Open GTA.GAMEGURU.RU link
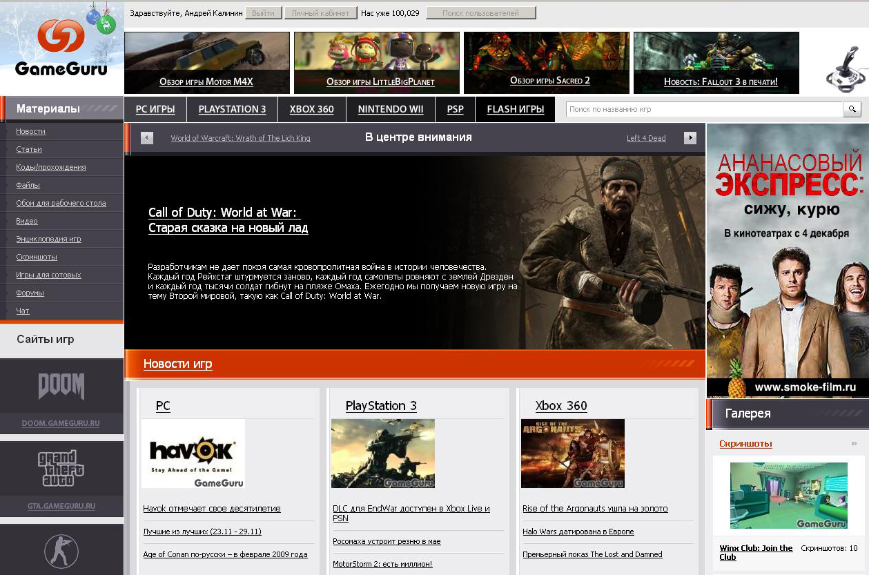The image size is (869, 575). pos(61,506)
